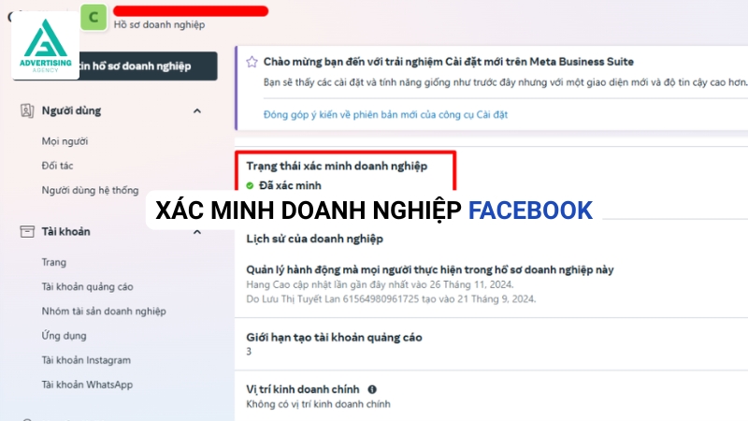748x421 pixels.
Task: Open Tài khoản WhatsApp settings
Action: pos(87,385)
